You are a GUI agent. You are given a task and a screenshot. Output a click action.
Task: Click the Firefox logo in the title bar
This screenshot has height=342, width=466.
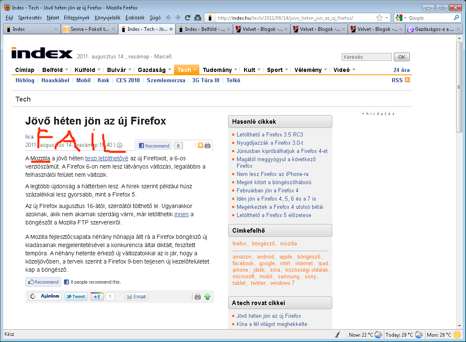click(x=7, y=7)
